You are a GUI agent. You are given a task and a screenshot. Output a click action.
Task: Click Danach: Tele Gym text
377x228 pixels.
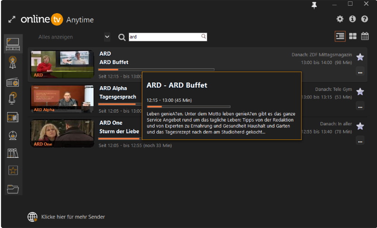coord(334,90)
